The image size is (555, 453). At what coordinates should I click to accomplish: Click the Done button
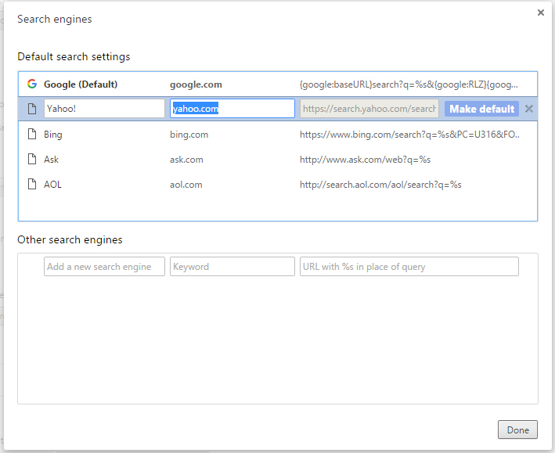click(517, 430)
